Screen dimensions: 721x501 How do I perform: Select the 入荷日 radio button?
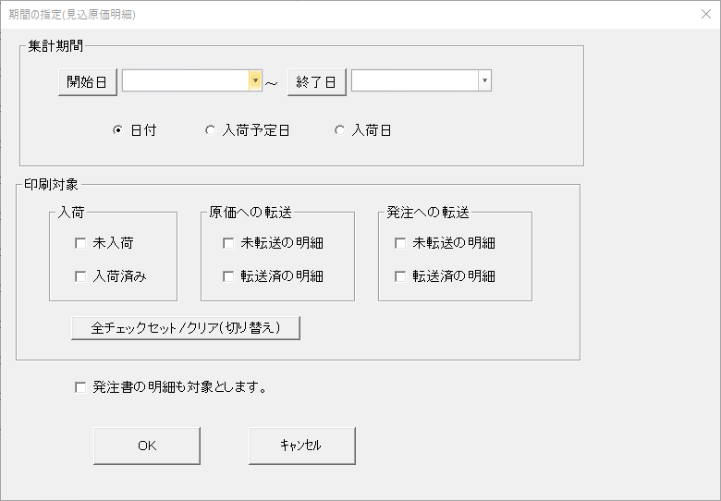point(339,131)
